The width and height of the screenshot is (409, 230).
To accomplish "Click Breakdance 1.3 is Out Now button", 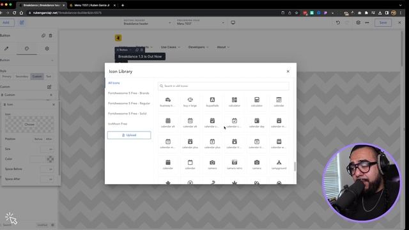I will pos(140,56).
